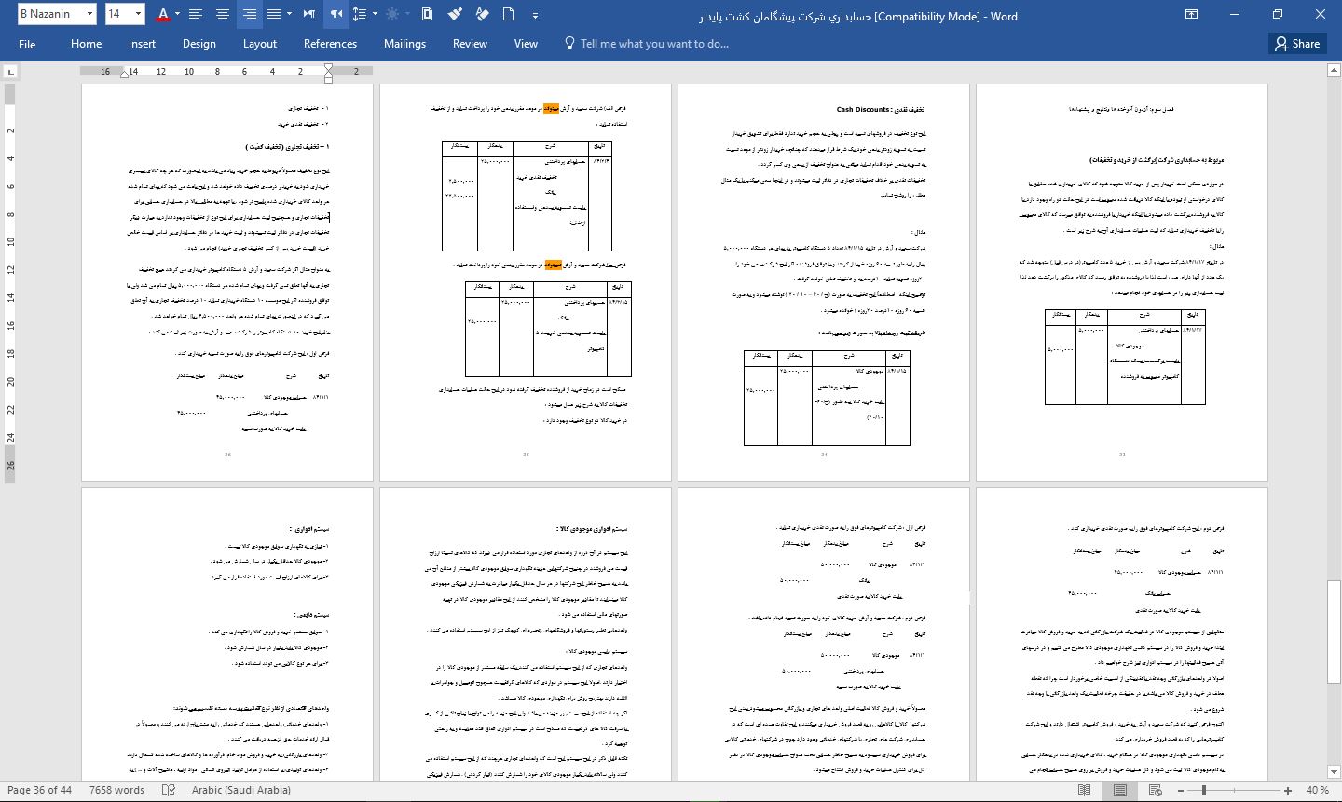1342x802 pixels.
Task: Center align the paragraph text
Action: (222, 14)
